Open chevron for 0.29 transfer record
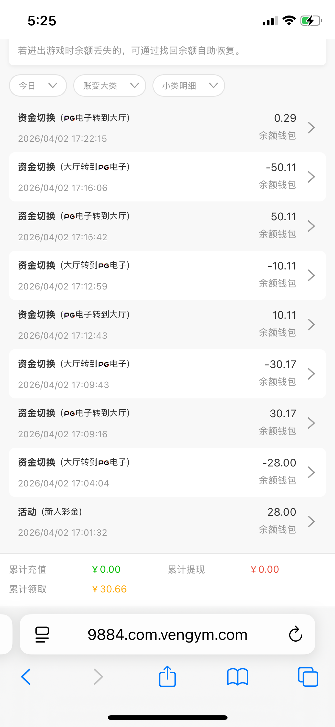 (x=311, y=128)
